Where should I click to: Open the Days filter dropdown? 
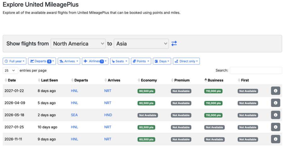(162, 61)
